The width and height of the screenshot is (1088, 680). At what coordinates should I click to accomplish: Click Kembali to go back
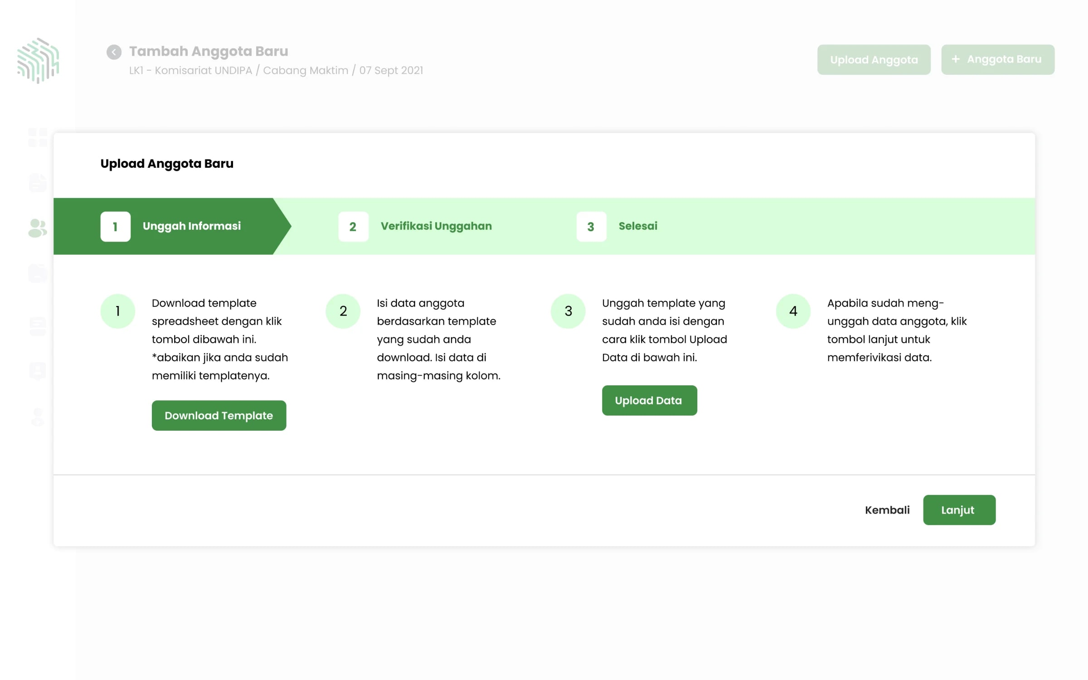[x=887, y=510]
